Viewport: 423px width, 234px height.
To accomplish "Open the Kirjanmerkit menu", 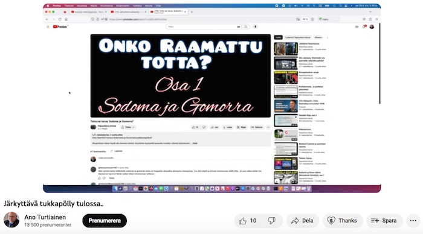I will 123,5.
